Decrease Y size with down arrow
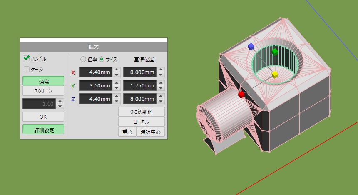Viewport: 358px width, 195px height. coord(117,88)
